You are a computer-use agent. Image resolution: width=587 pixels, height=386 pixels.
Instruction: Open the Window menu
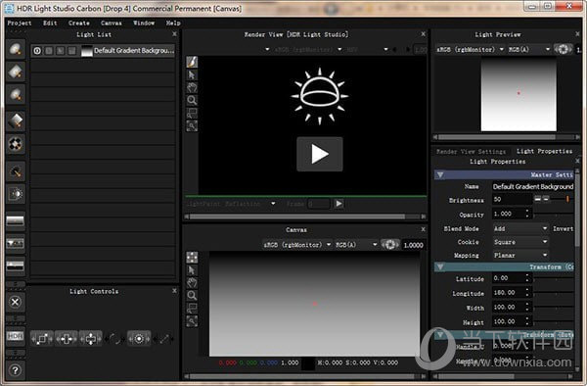point(144,23)
